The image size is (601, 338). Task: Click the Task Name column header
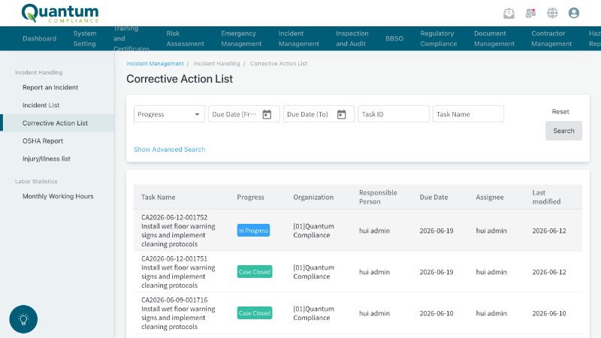[x=159, y=197]
